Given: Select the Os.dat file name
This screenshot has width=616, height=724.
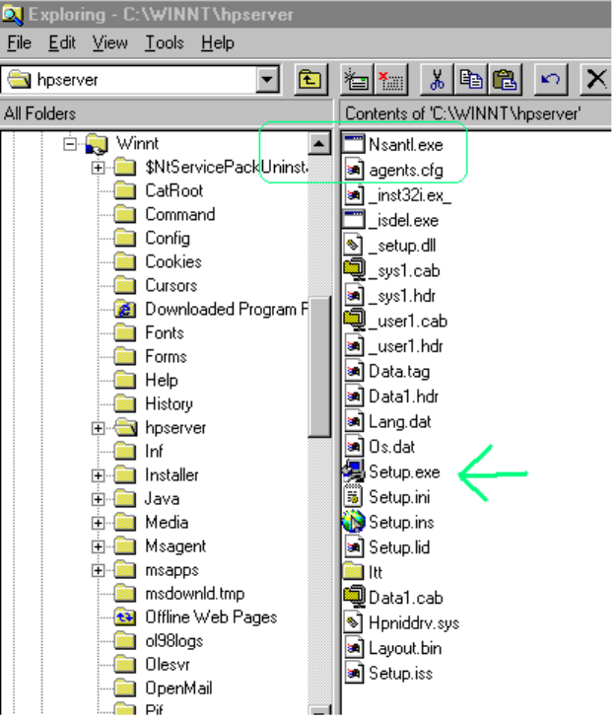Looking at the screenshot, I should click(x=391, y=449).
